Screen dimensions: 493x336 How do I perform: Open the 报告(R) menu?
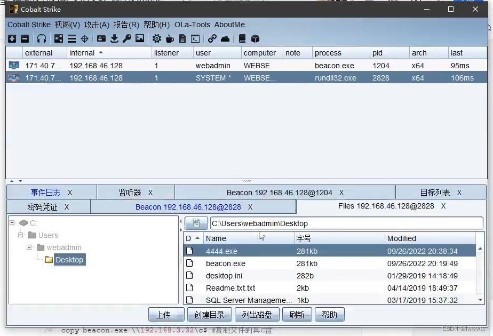(126, 25)
